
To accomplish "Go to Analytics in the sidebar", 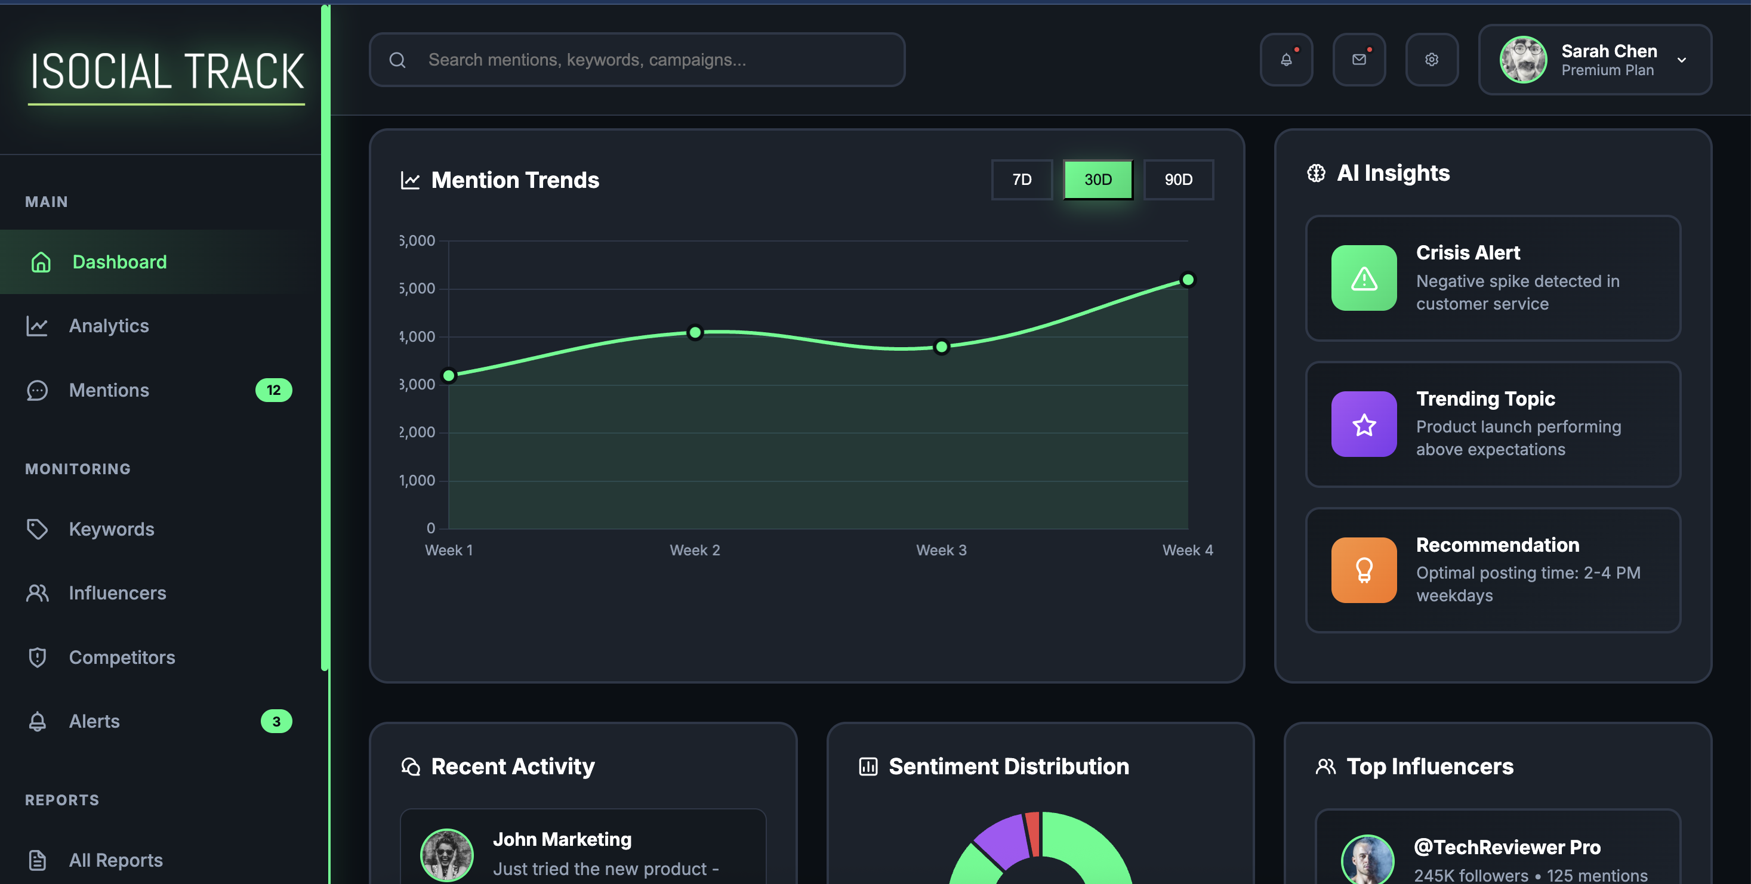I will point(109,326).
